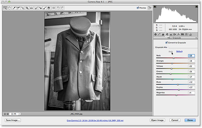Select the Crop tool
The height and width of the screenshot is (128, 202).
pyautogui.click(x=28, y=8)
